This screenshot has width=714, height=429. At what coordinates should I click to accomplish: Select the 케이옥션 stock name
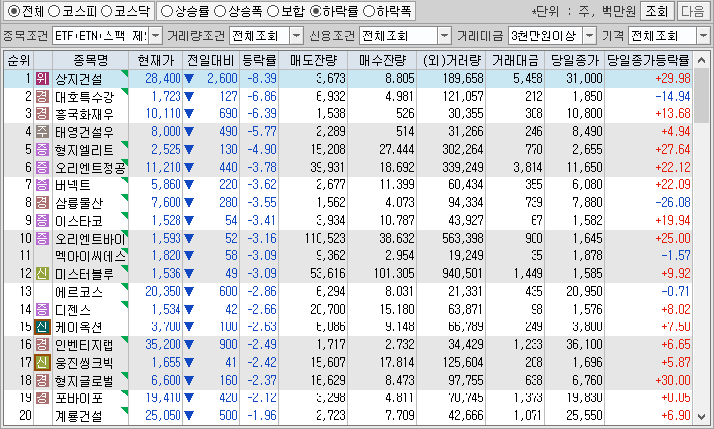pyautogui.click(x=79, y=327)
